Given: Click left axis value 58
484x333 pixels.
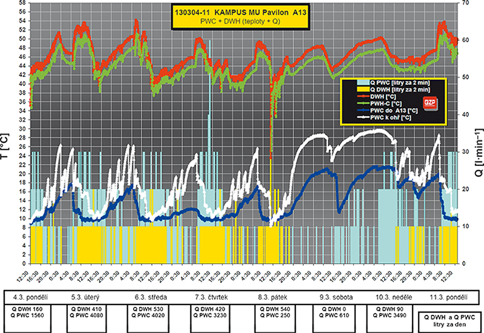Looking at the screenshot, I should 24,3.
